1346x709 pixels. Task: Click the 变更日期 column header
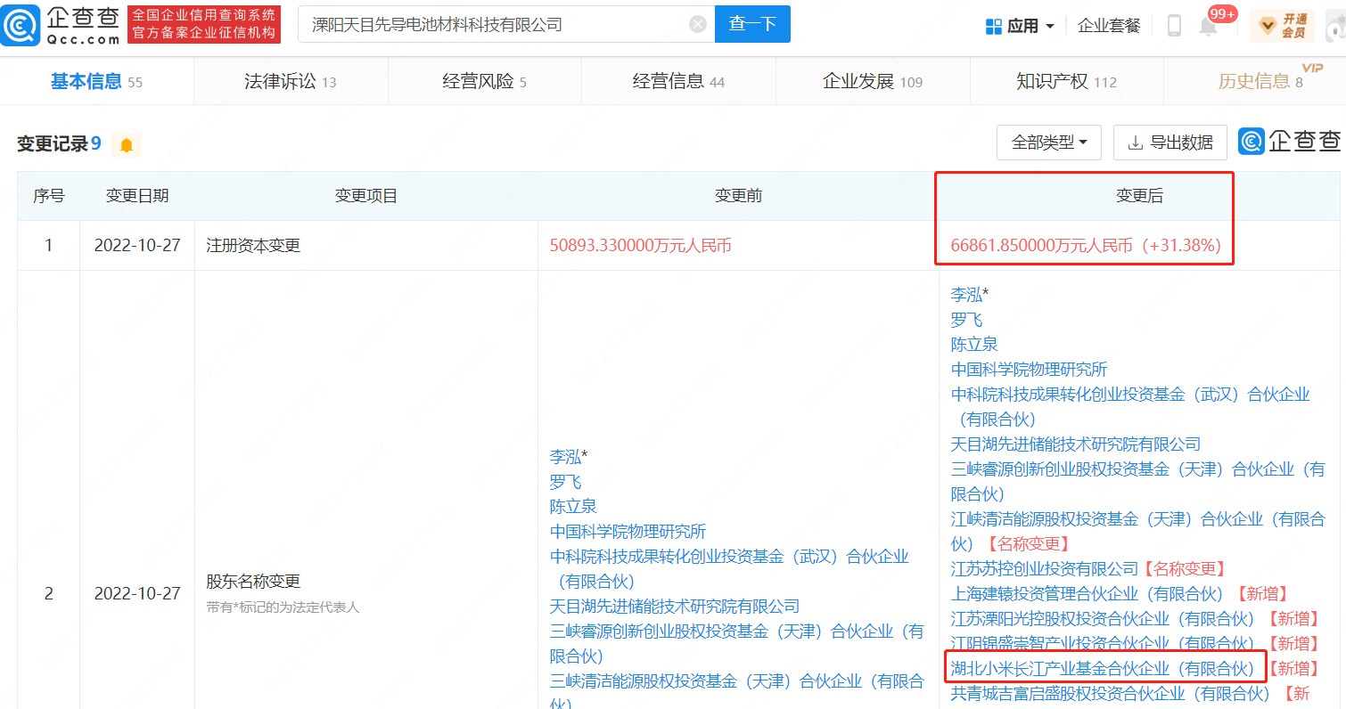pos(137,196)
